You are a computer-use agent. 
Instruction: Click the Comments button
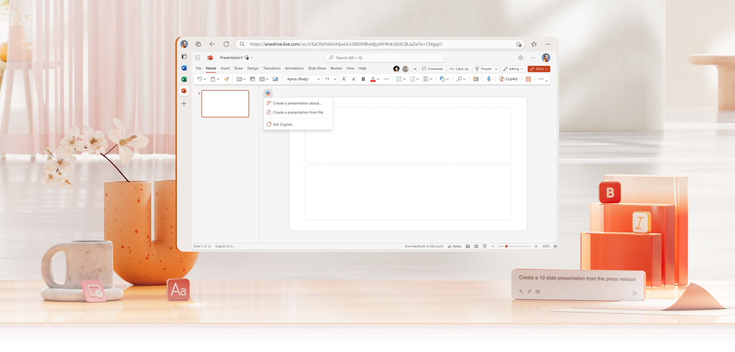pyautogui.click(x=433, y=69)
